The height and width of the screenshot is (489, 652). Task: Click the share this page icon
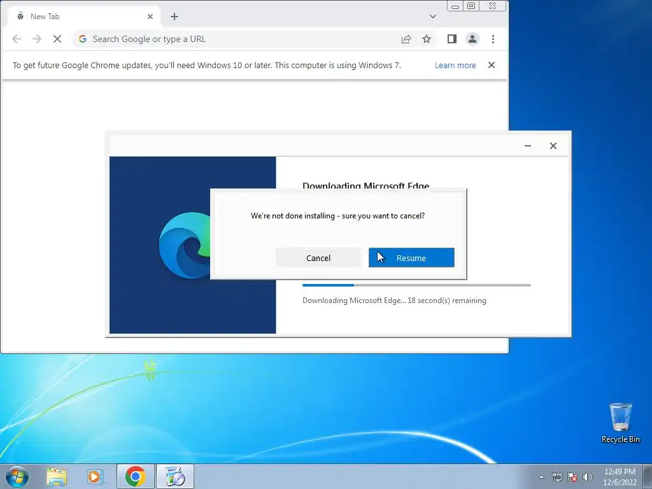(406, 39)
